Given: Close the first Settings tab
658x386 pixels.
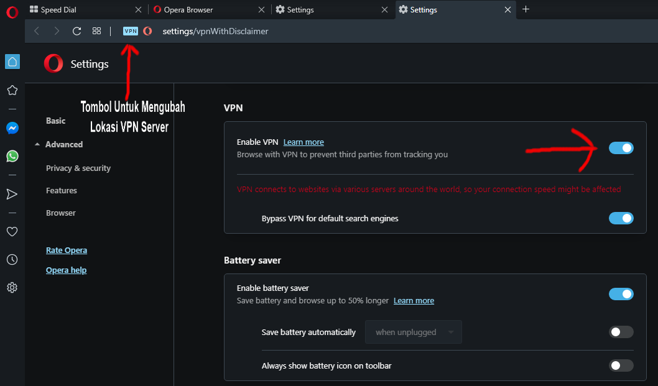Looking at the screenshot, I should click(384, 10).
